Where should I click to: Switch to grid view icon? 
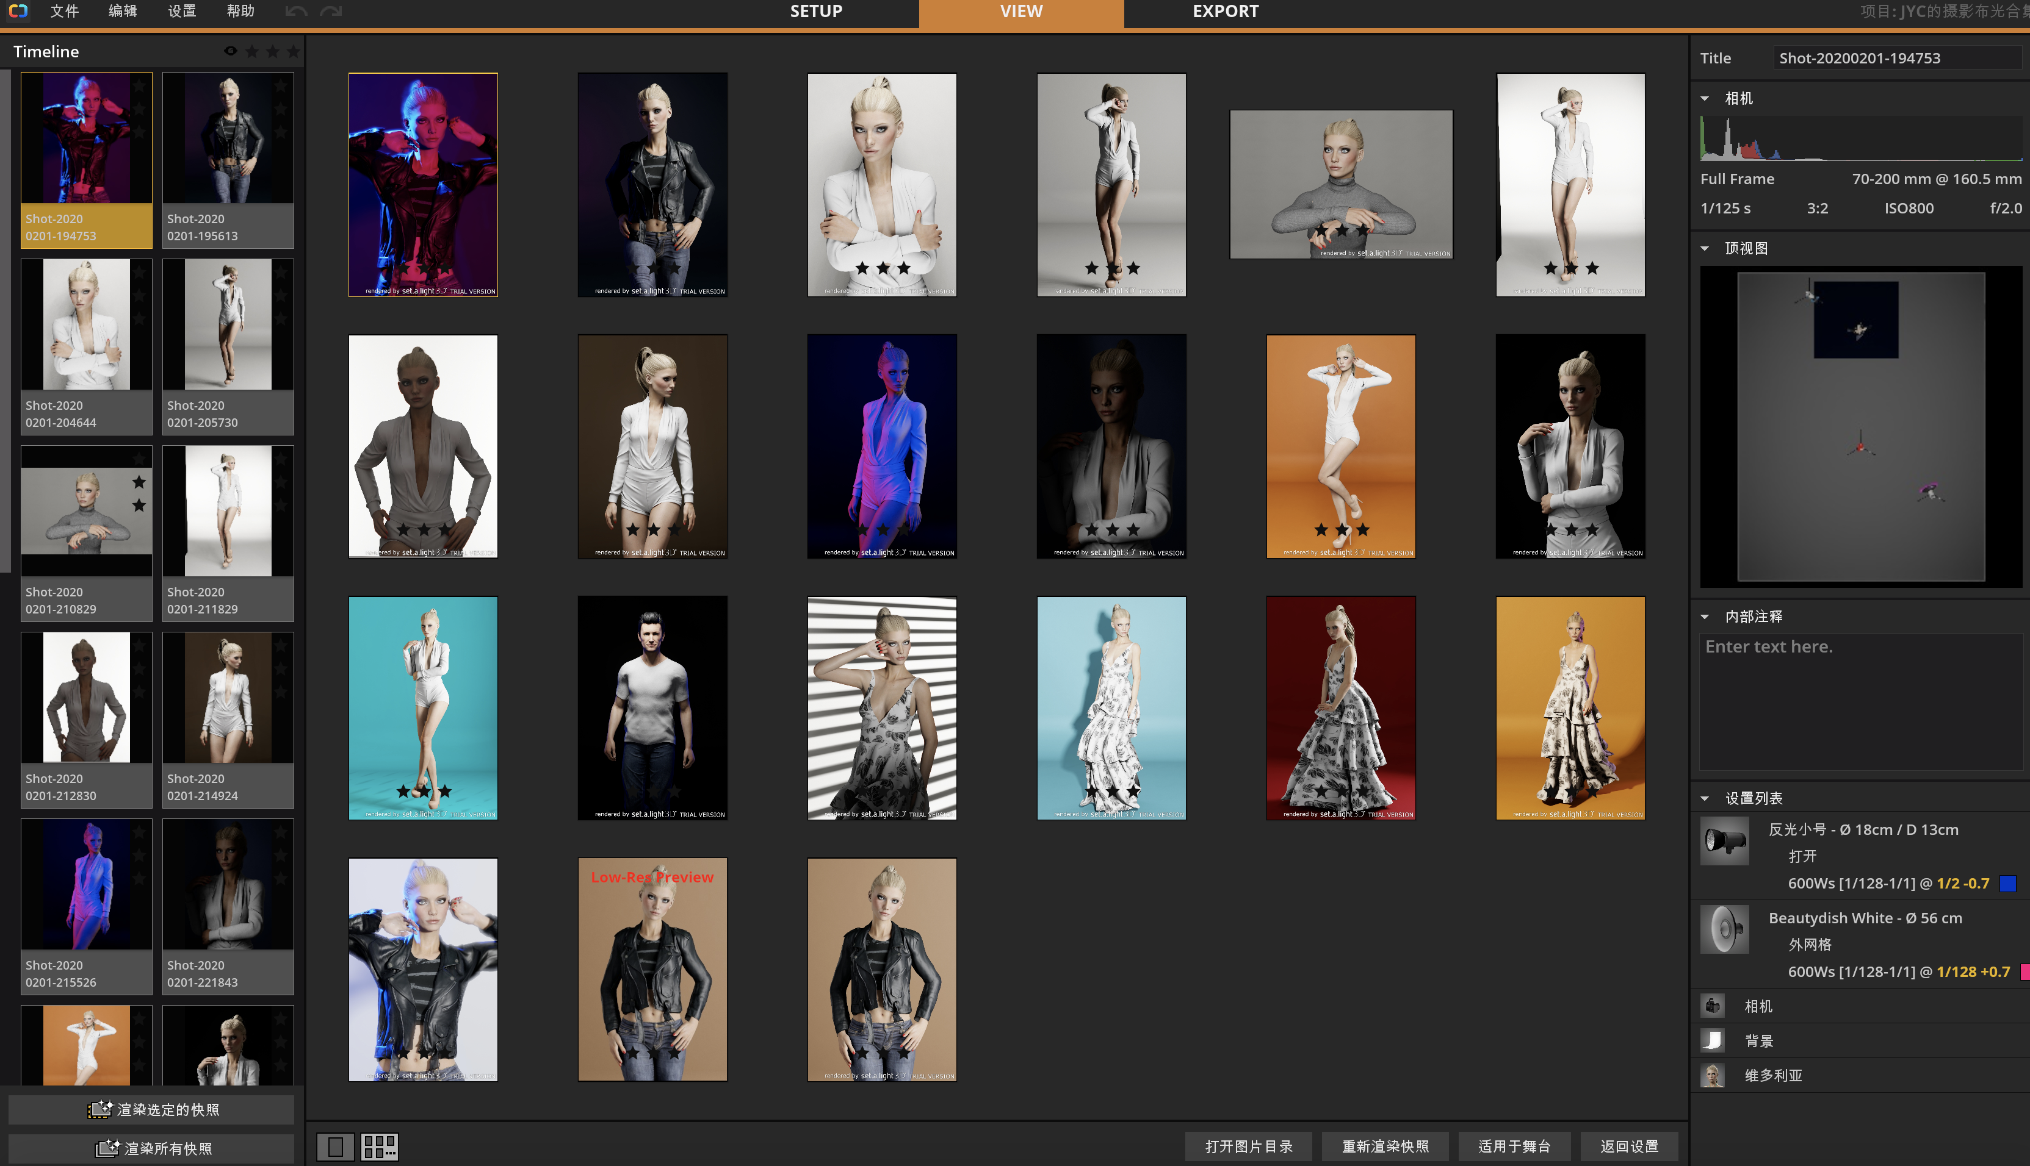(x=379, y=1146)
